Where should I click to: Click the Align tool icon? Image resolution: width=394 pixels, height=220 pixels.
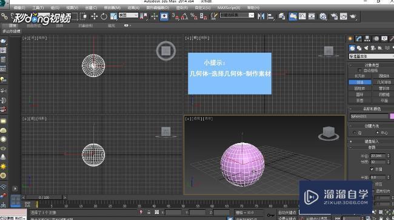[x=270, y=16]
